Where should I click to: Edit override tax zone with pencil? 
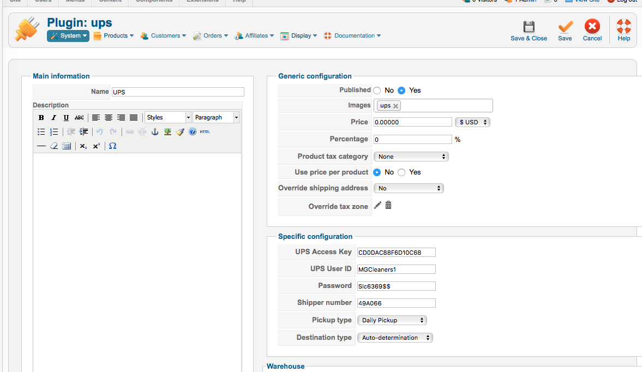click(x=377, y=205)
